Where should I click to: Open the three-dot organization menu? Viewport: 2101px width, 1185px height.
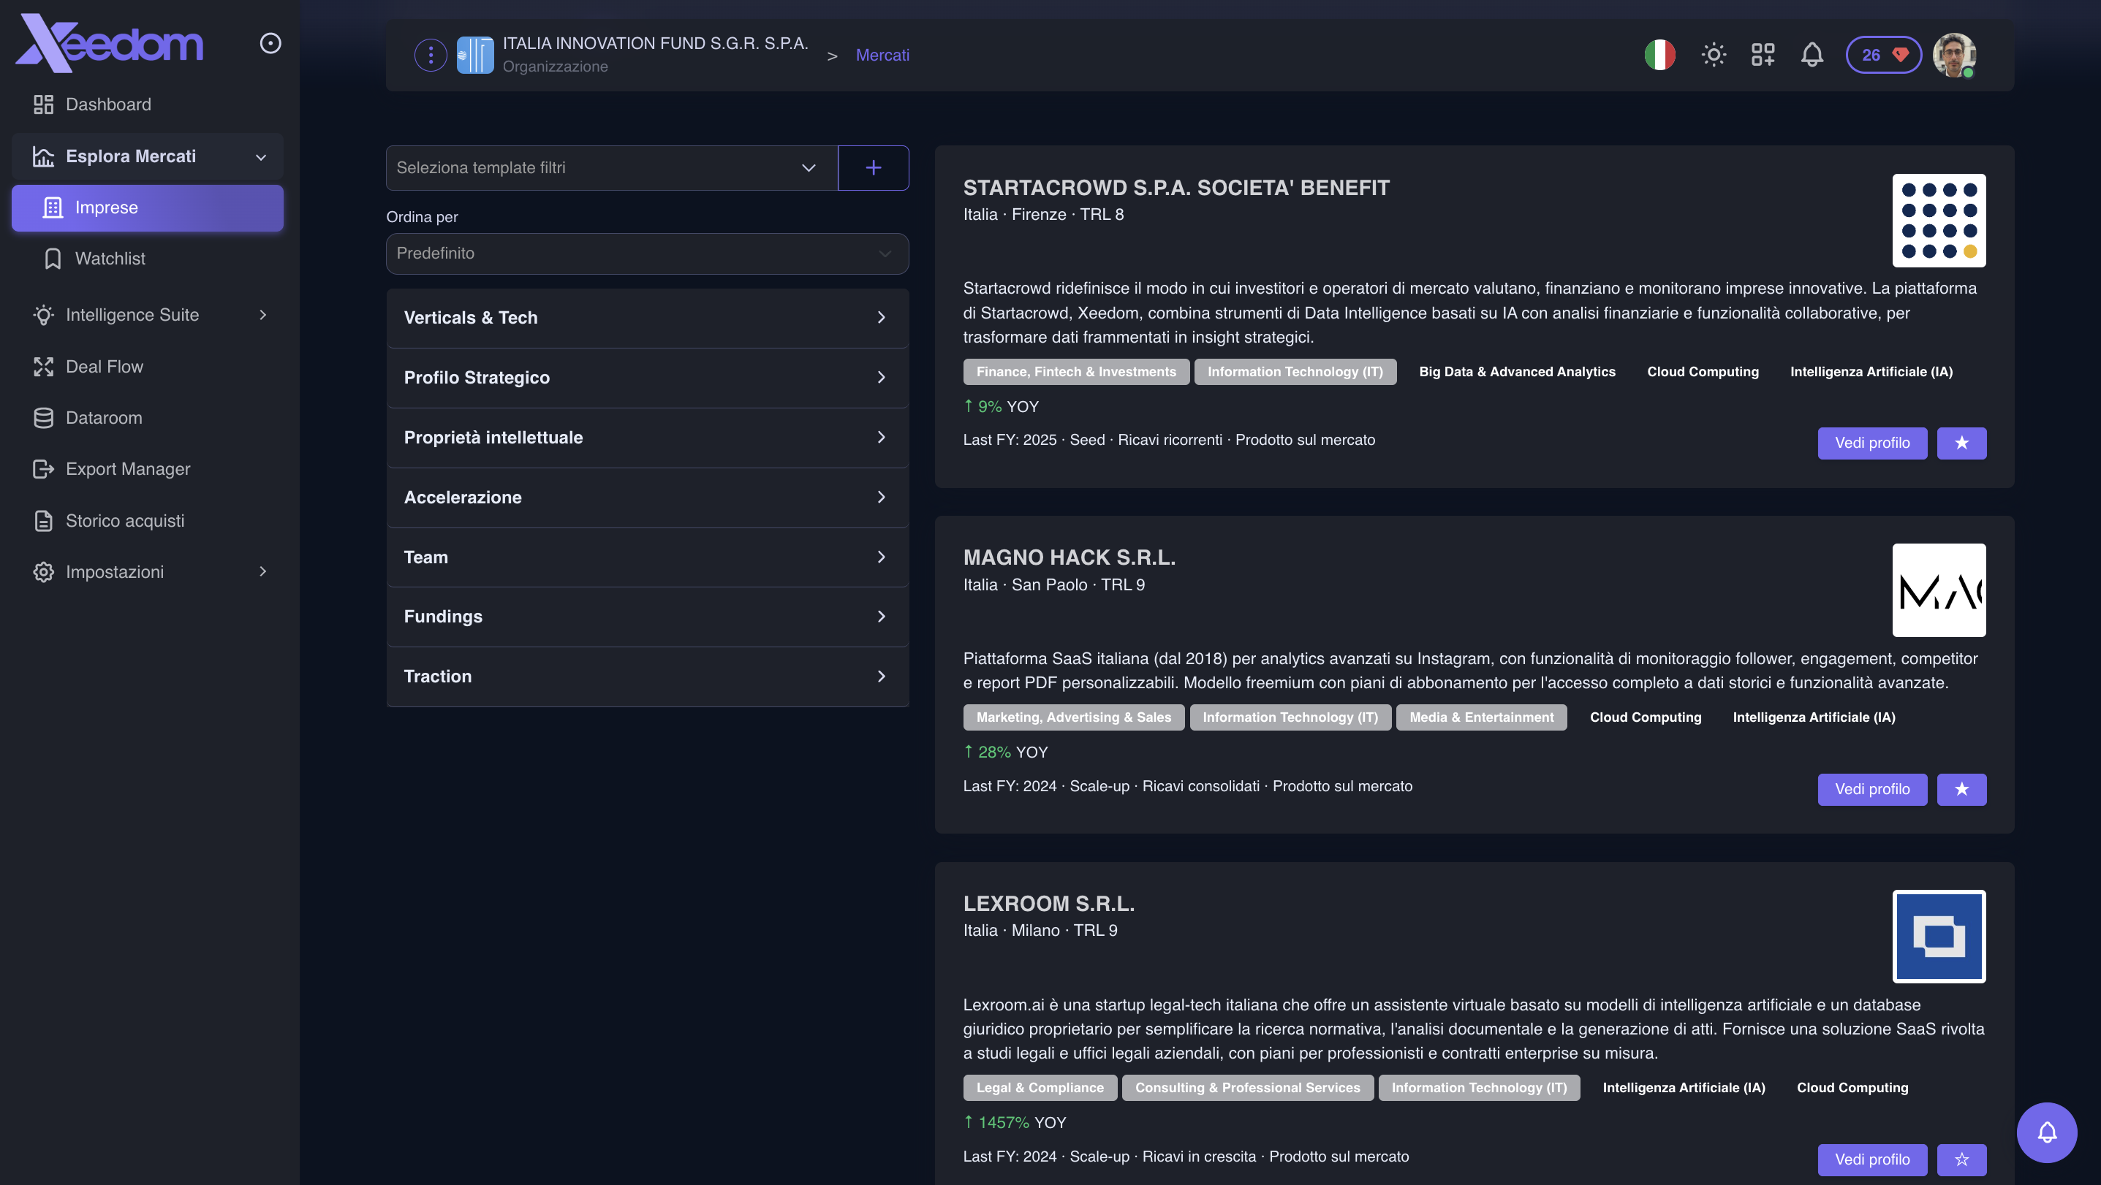tap(431, 56)
